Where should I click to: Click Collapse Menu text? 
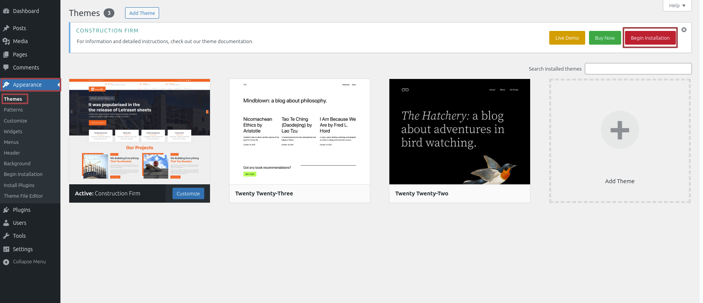[29, 262]
